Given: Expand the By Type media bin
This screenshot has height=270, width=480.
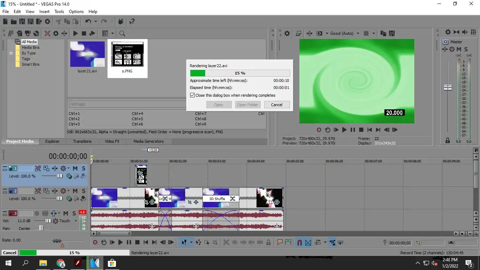Looking at the screenshot, I should pyautogui.click(x=11, y=53).
